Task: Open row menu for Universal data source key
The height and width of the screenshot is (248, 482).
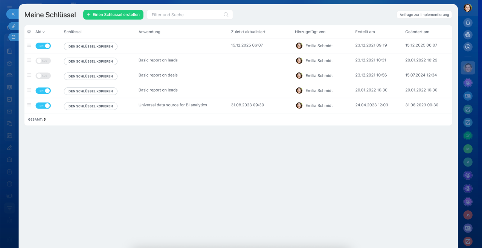Action: [29, 105]
